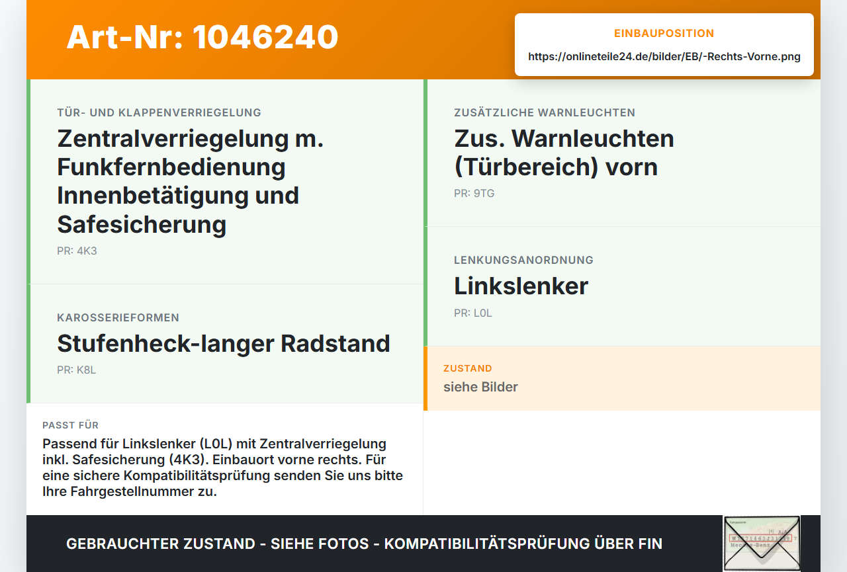Select the Linkslenker title
Screen dimensions: 847x572
521,286
